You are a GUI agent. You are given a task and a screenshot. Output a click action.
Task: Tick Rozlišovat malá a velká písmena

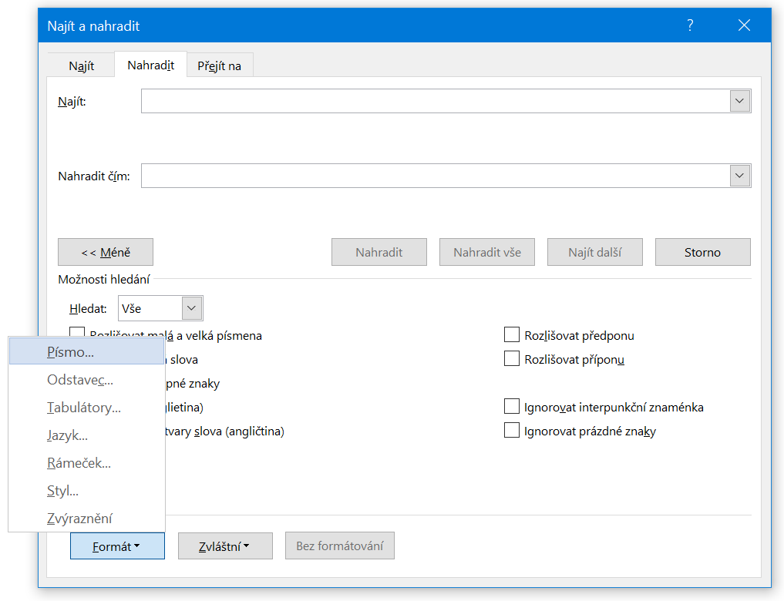tap(77, 334)
